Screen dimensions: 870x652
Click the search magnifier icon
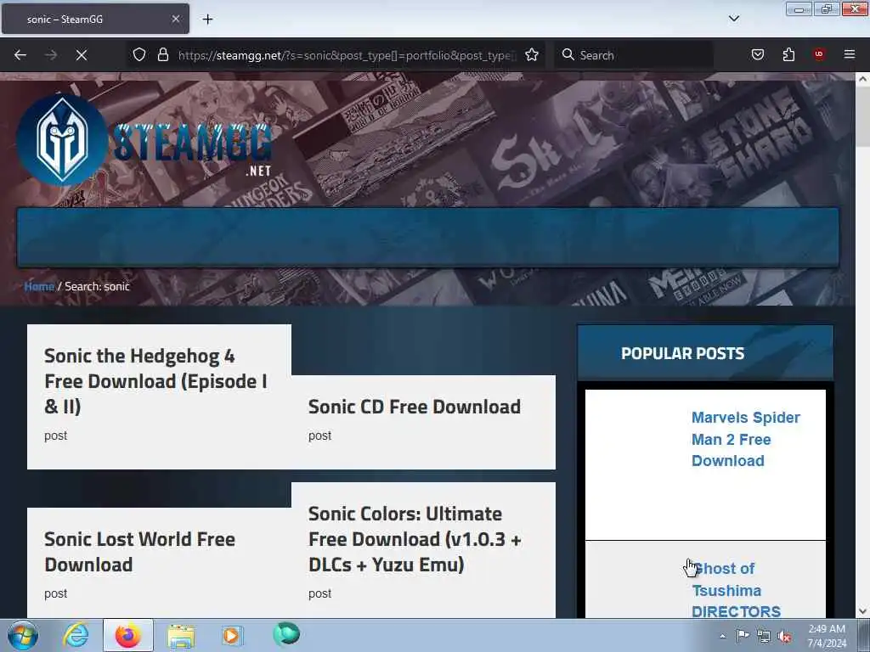click(568, 54)
